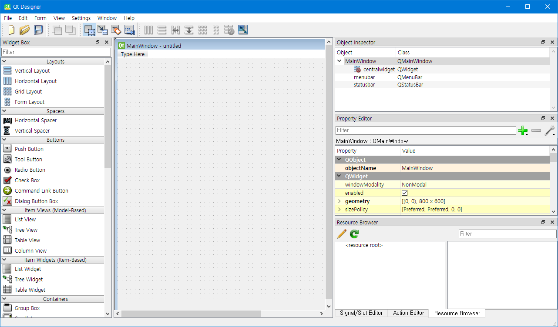Click the Break Layout toolbar icon
558x327 pixels.
pyautogui.click(x=229, y=30)
